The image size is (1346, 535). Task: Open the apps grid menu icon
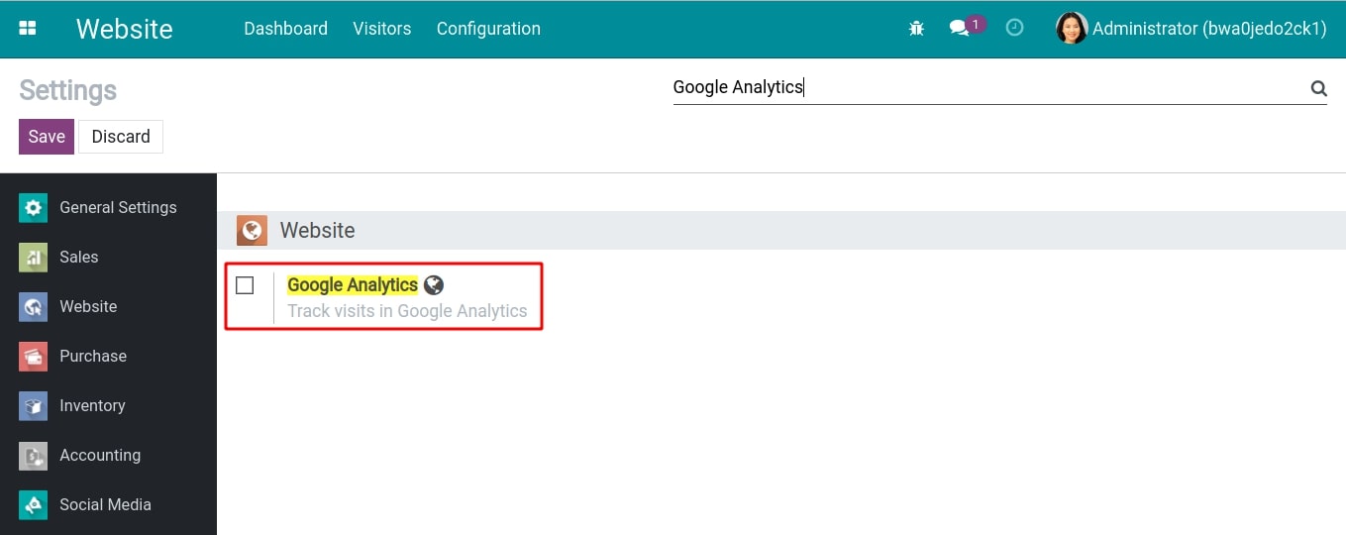click(x=28, y=29)
